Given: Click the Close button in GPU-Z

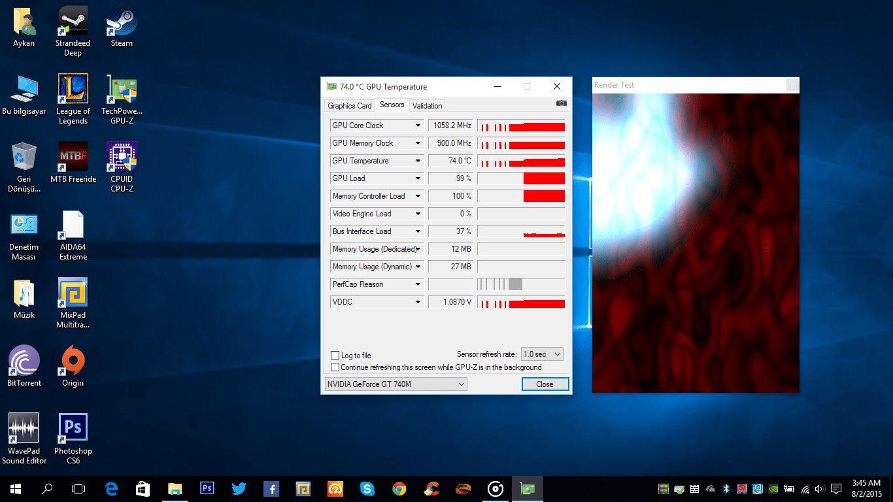Looking at the screenshot, I should [x=545, y=384].
